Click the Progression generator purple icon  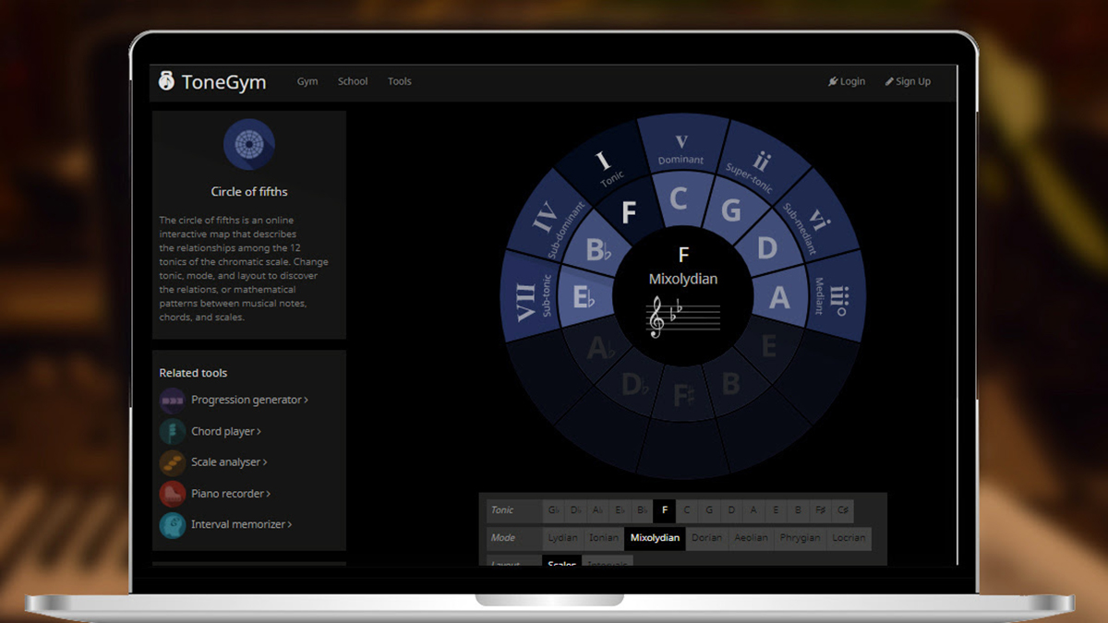(173, 400)
